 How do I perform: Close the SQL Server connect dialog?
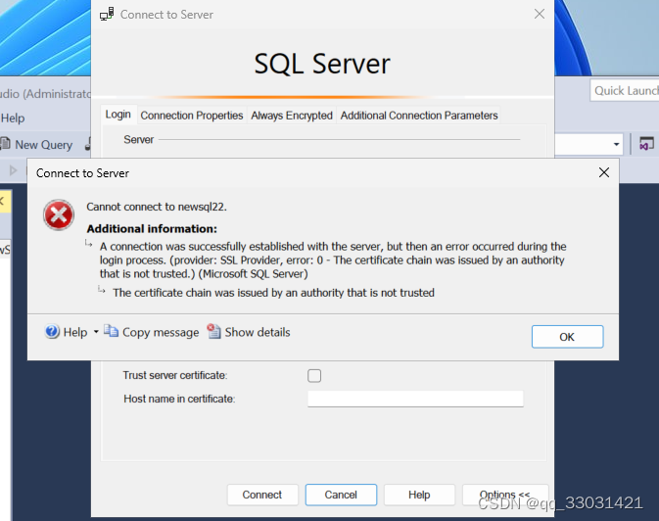(540, 14)
